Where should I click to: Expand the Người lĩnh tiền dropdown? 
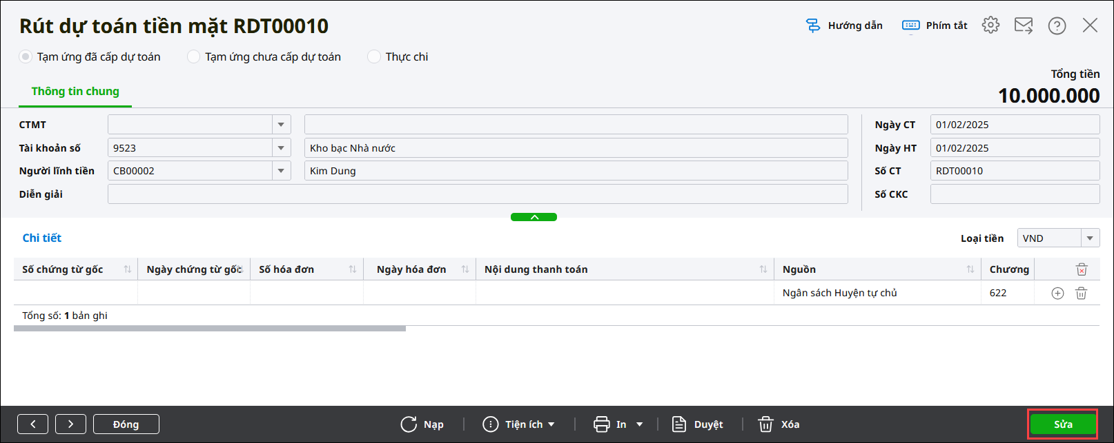[281, 171]
